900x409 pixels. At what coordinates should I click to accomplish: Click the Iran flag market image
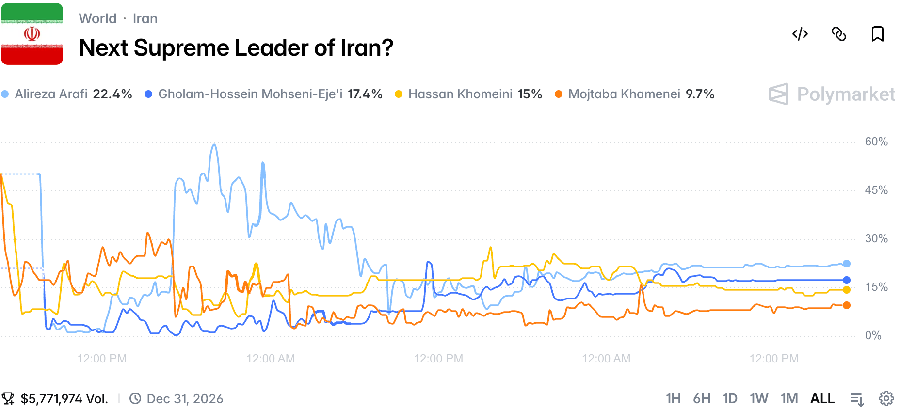point(32,34)
